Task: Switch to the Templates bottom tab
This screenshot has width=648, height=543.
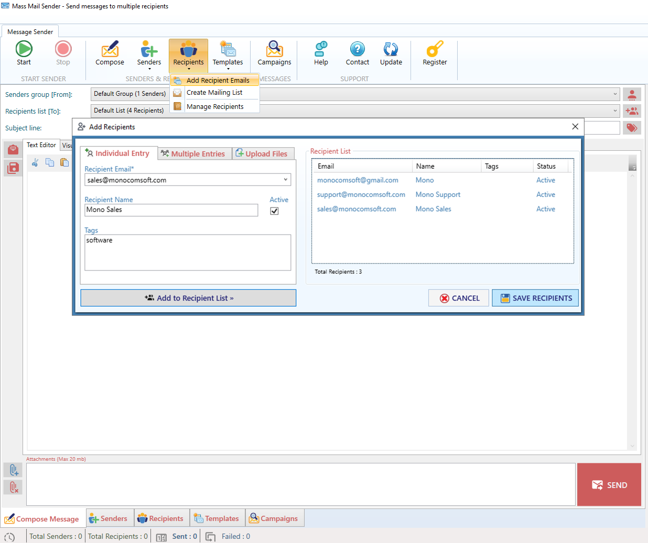Action: (x=218, y=519)
